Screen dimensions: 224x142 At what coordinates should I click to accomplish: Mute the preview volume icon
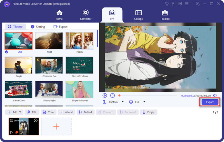click(215, 95)
